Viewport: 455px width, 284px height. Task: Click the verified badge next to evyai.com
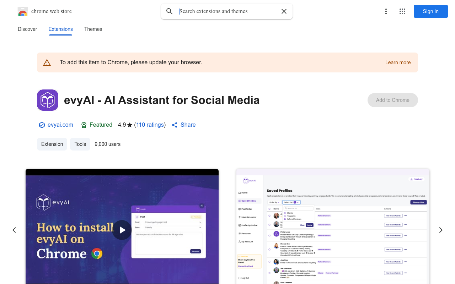pyautogui.click(x=42, y=125)
